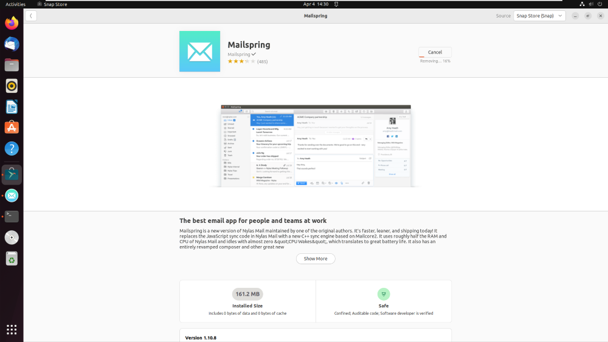Open Installed Size details card
The width and height of the screenshot is (608, 342).
[247, 301]
